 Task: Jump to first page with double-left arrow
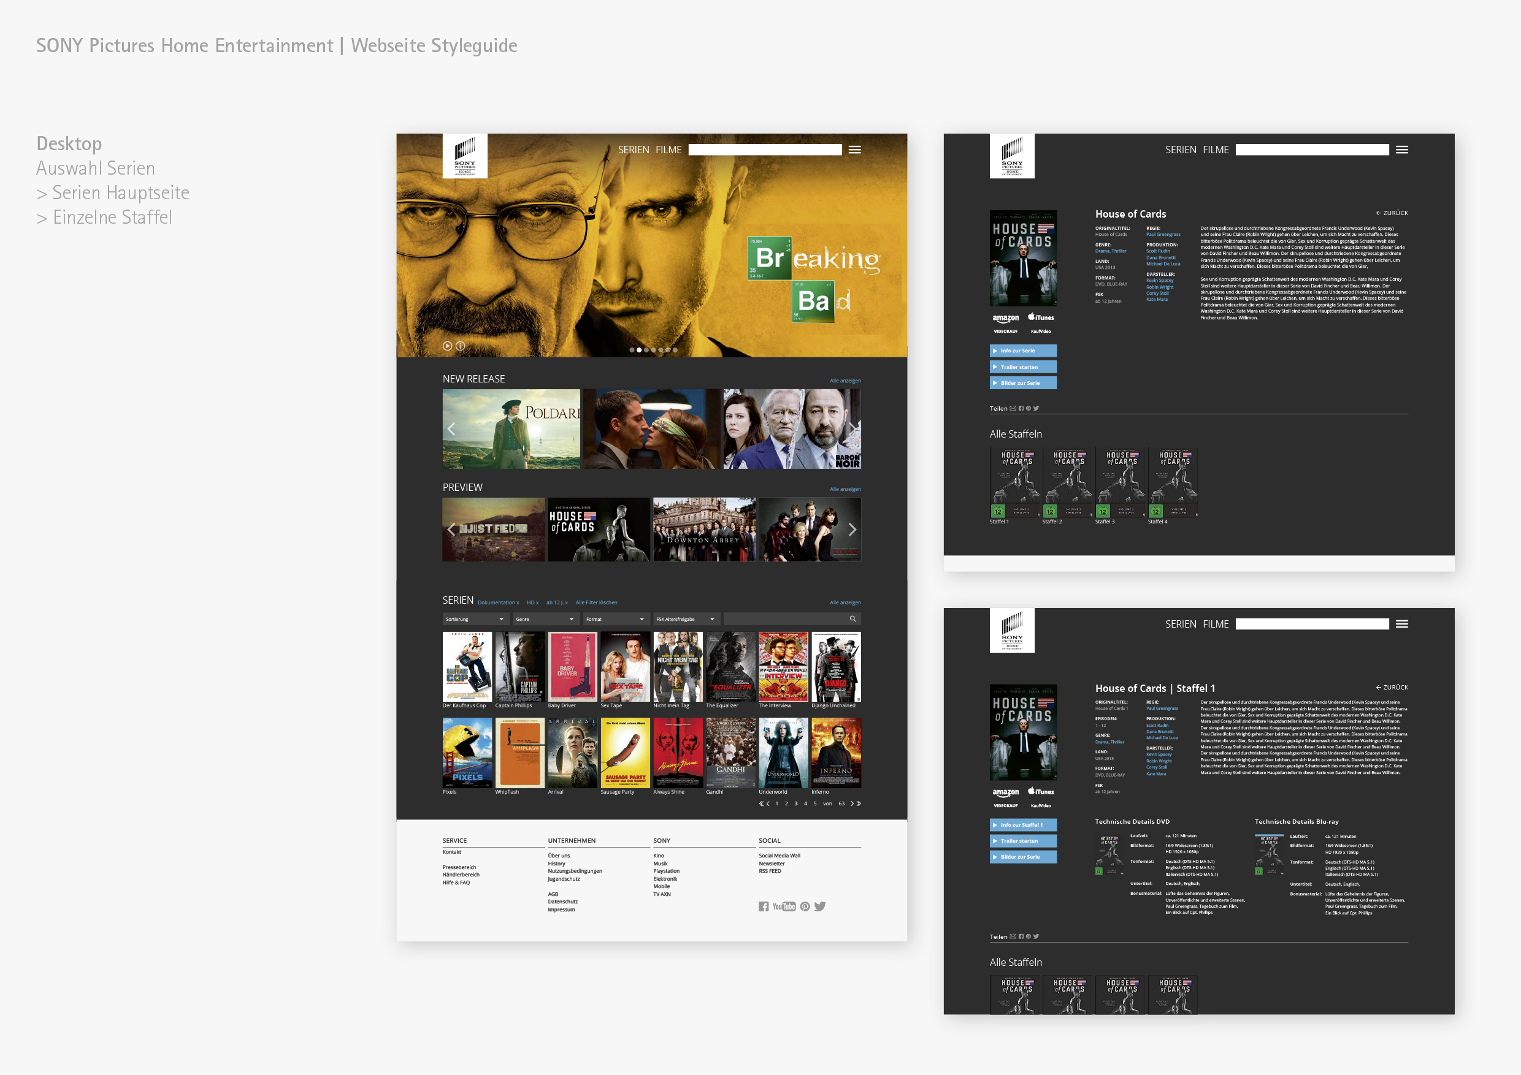coord(761,803)
